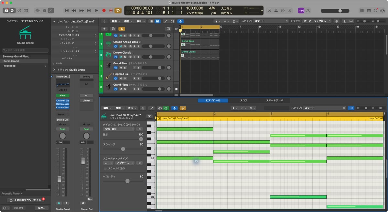Toggle the metronome click icon
Viewport: 388px width, 212px height.
[307, 10]
